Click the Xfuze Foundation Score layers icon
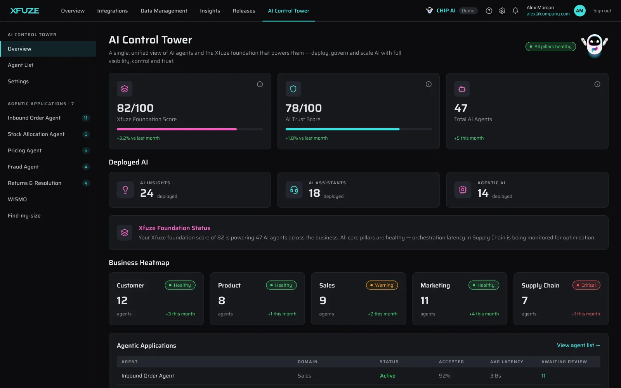621x388 pixels. 125,89
